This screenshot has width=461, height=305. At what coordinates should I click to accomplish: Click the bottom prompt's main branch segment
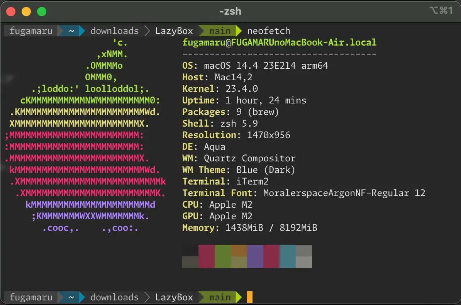coord(220,297)
